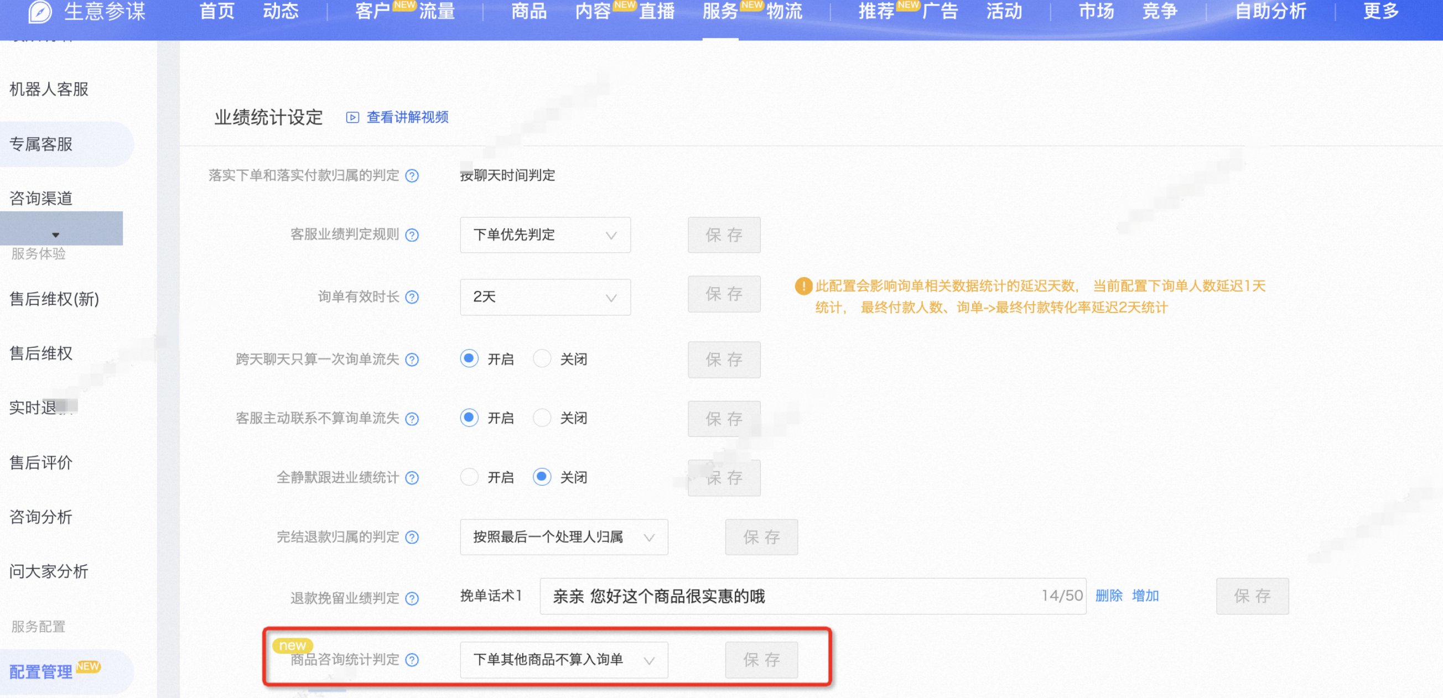This screenshot has width=1443, height=698.
Task: Click help icon next to 退款挽留业绩判定
Action: (x=412, y=599)
